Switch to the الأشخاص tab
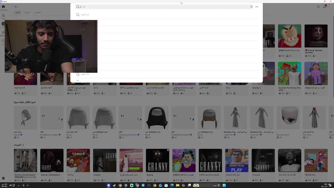Screen dimensions: 334x188 tap(37, 12)
